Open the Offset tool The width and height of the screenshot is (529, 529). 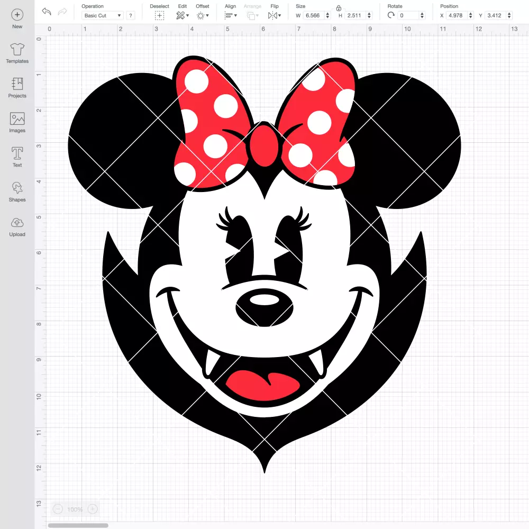click(x=203, y=15)
